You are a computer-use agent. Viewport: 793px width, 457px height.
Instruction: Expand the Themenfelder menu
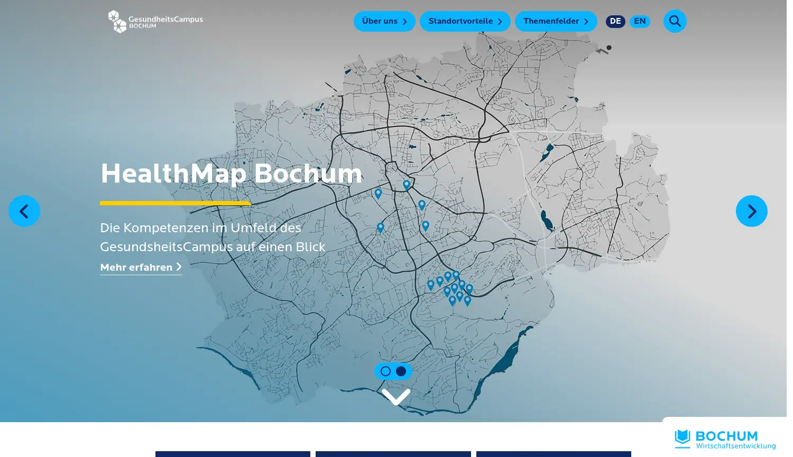click(556, 22)
